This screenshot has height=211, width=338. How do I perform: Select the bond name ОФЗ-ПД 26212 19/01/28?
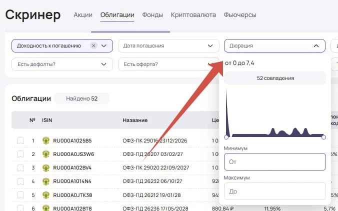click(x=151, y=195)
